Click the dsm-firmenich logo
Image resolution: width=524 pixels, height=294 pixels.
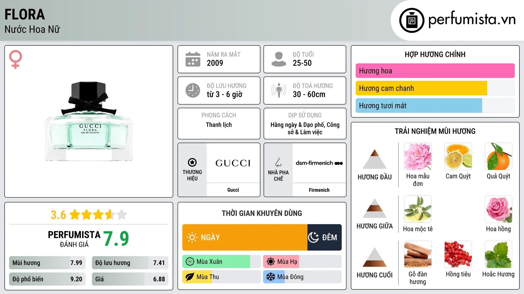pos(319,163)
